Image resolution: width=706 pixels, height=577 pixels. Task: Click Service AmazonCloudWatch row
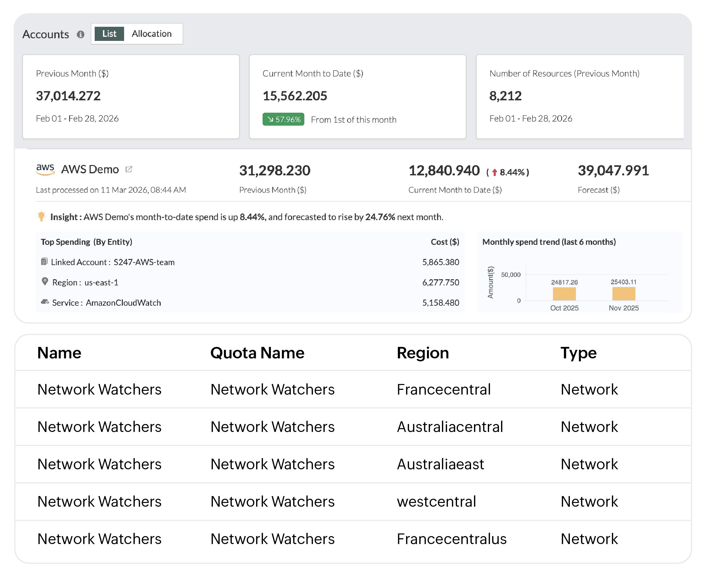coord(250,303)
